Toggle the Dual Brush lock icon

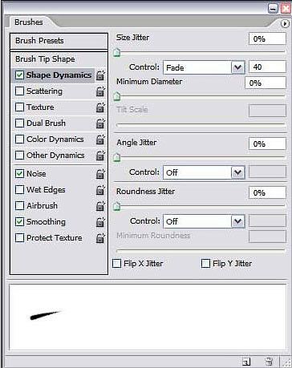(x=100, y=123)
